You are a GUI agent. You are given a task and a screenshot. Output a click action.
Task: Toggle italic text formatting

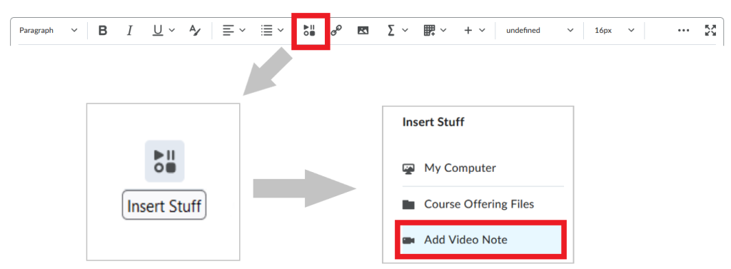click(130, 30)
